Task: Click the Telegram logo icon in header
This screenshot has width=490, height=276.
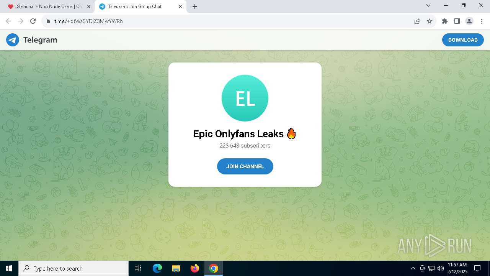Action: [13, 40]
